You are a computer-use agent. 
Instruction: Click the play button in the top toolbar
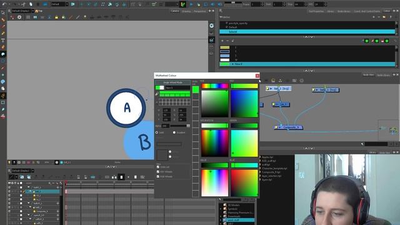191,4
